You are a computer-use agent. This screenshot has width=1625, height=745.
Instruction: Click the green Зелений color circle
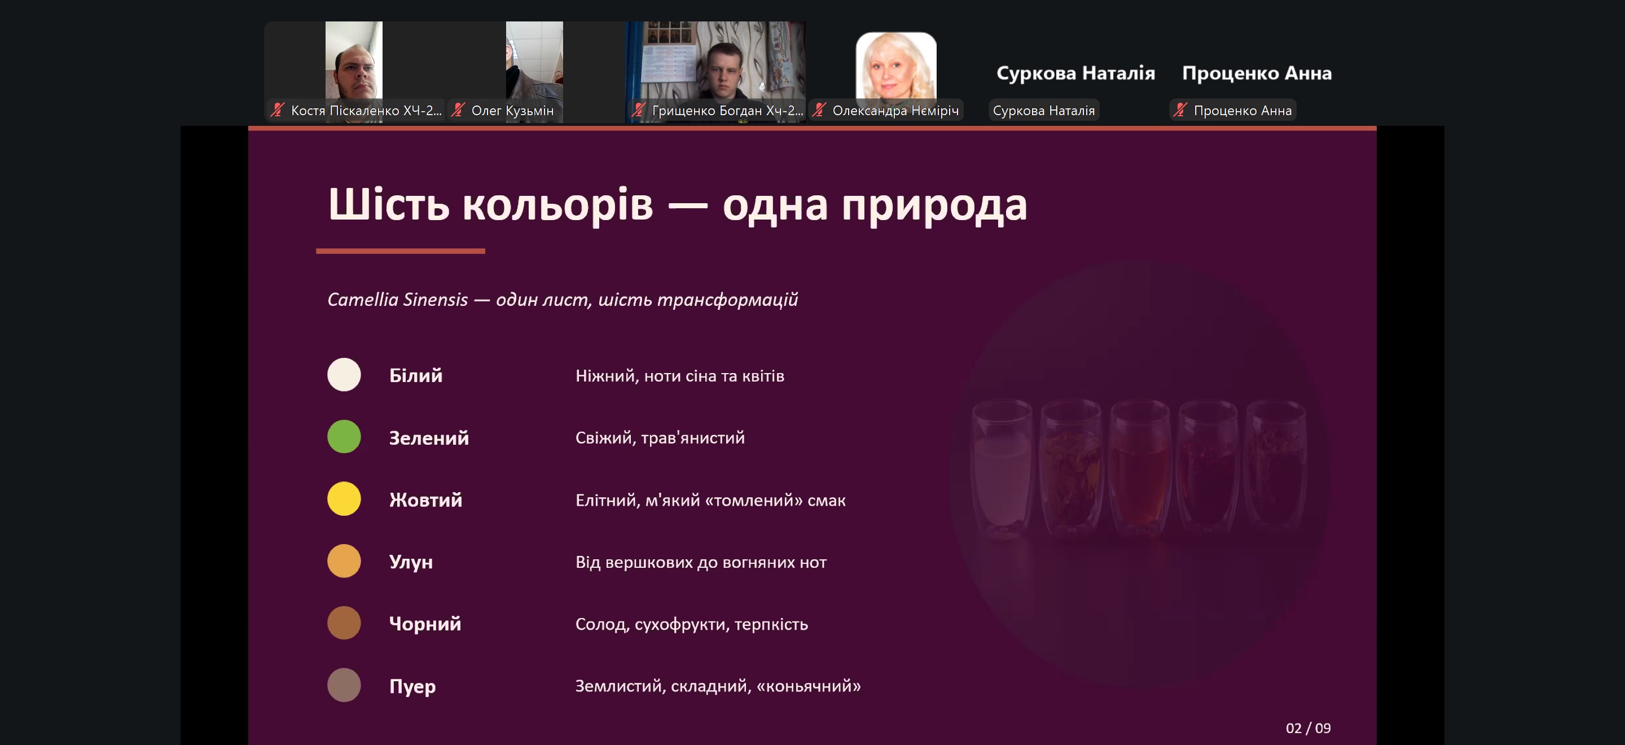point(344,436)
